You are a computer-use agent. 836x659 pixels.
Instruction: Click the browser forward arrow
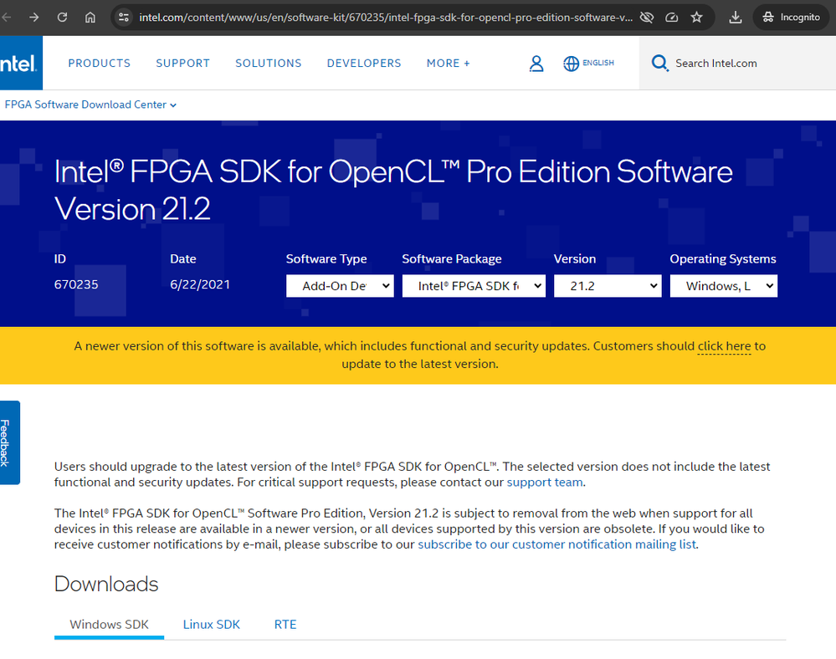click(34, 18)
